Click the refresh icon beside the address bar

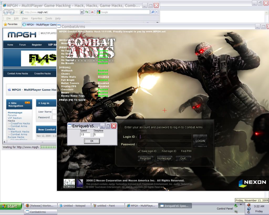pos(87,12)
